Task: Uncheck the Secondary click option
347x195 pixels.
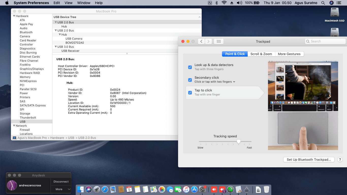Action: (190, 80)
